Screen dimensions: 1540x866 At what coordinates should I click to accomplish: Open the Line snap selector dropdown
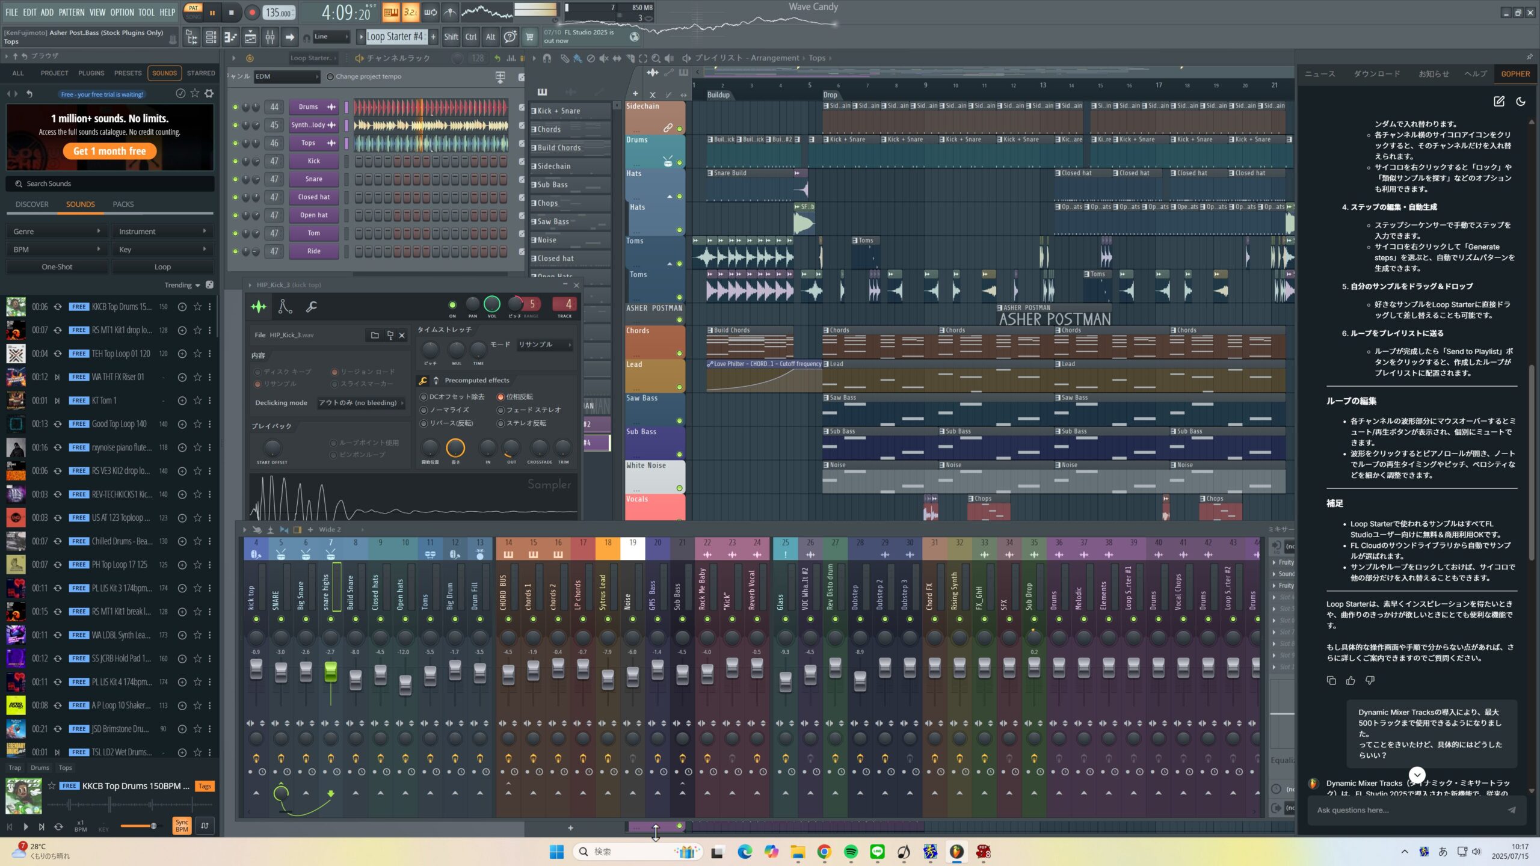point(331,37)
